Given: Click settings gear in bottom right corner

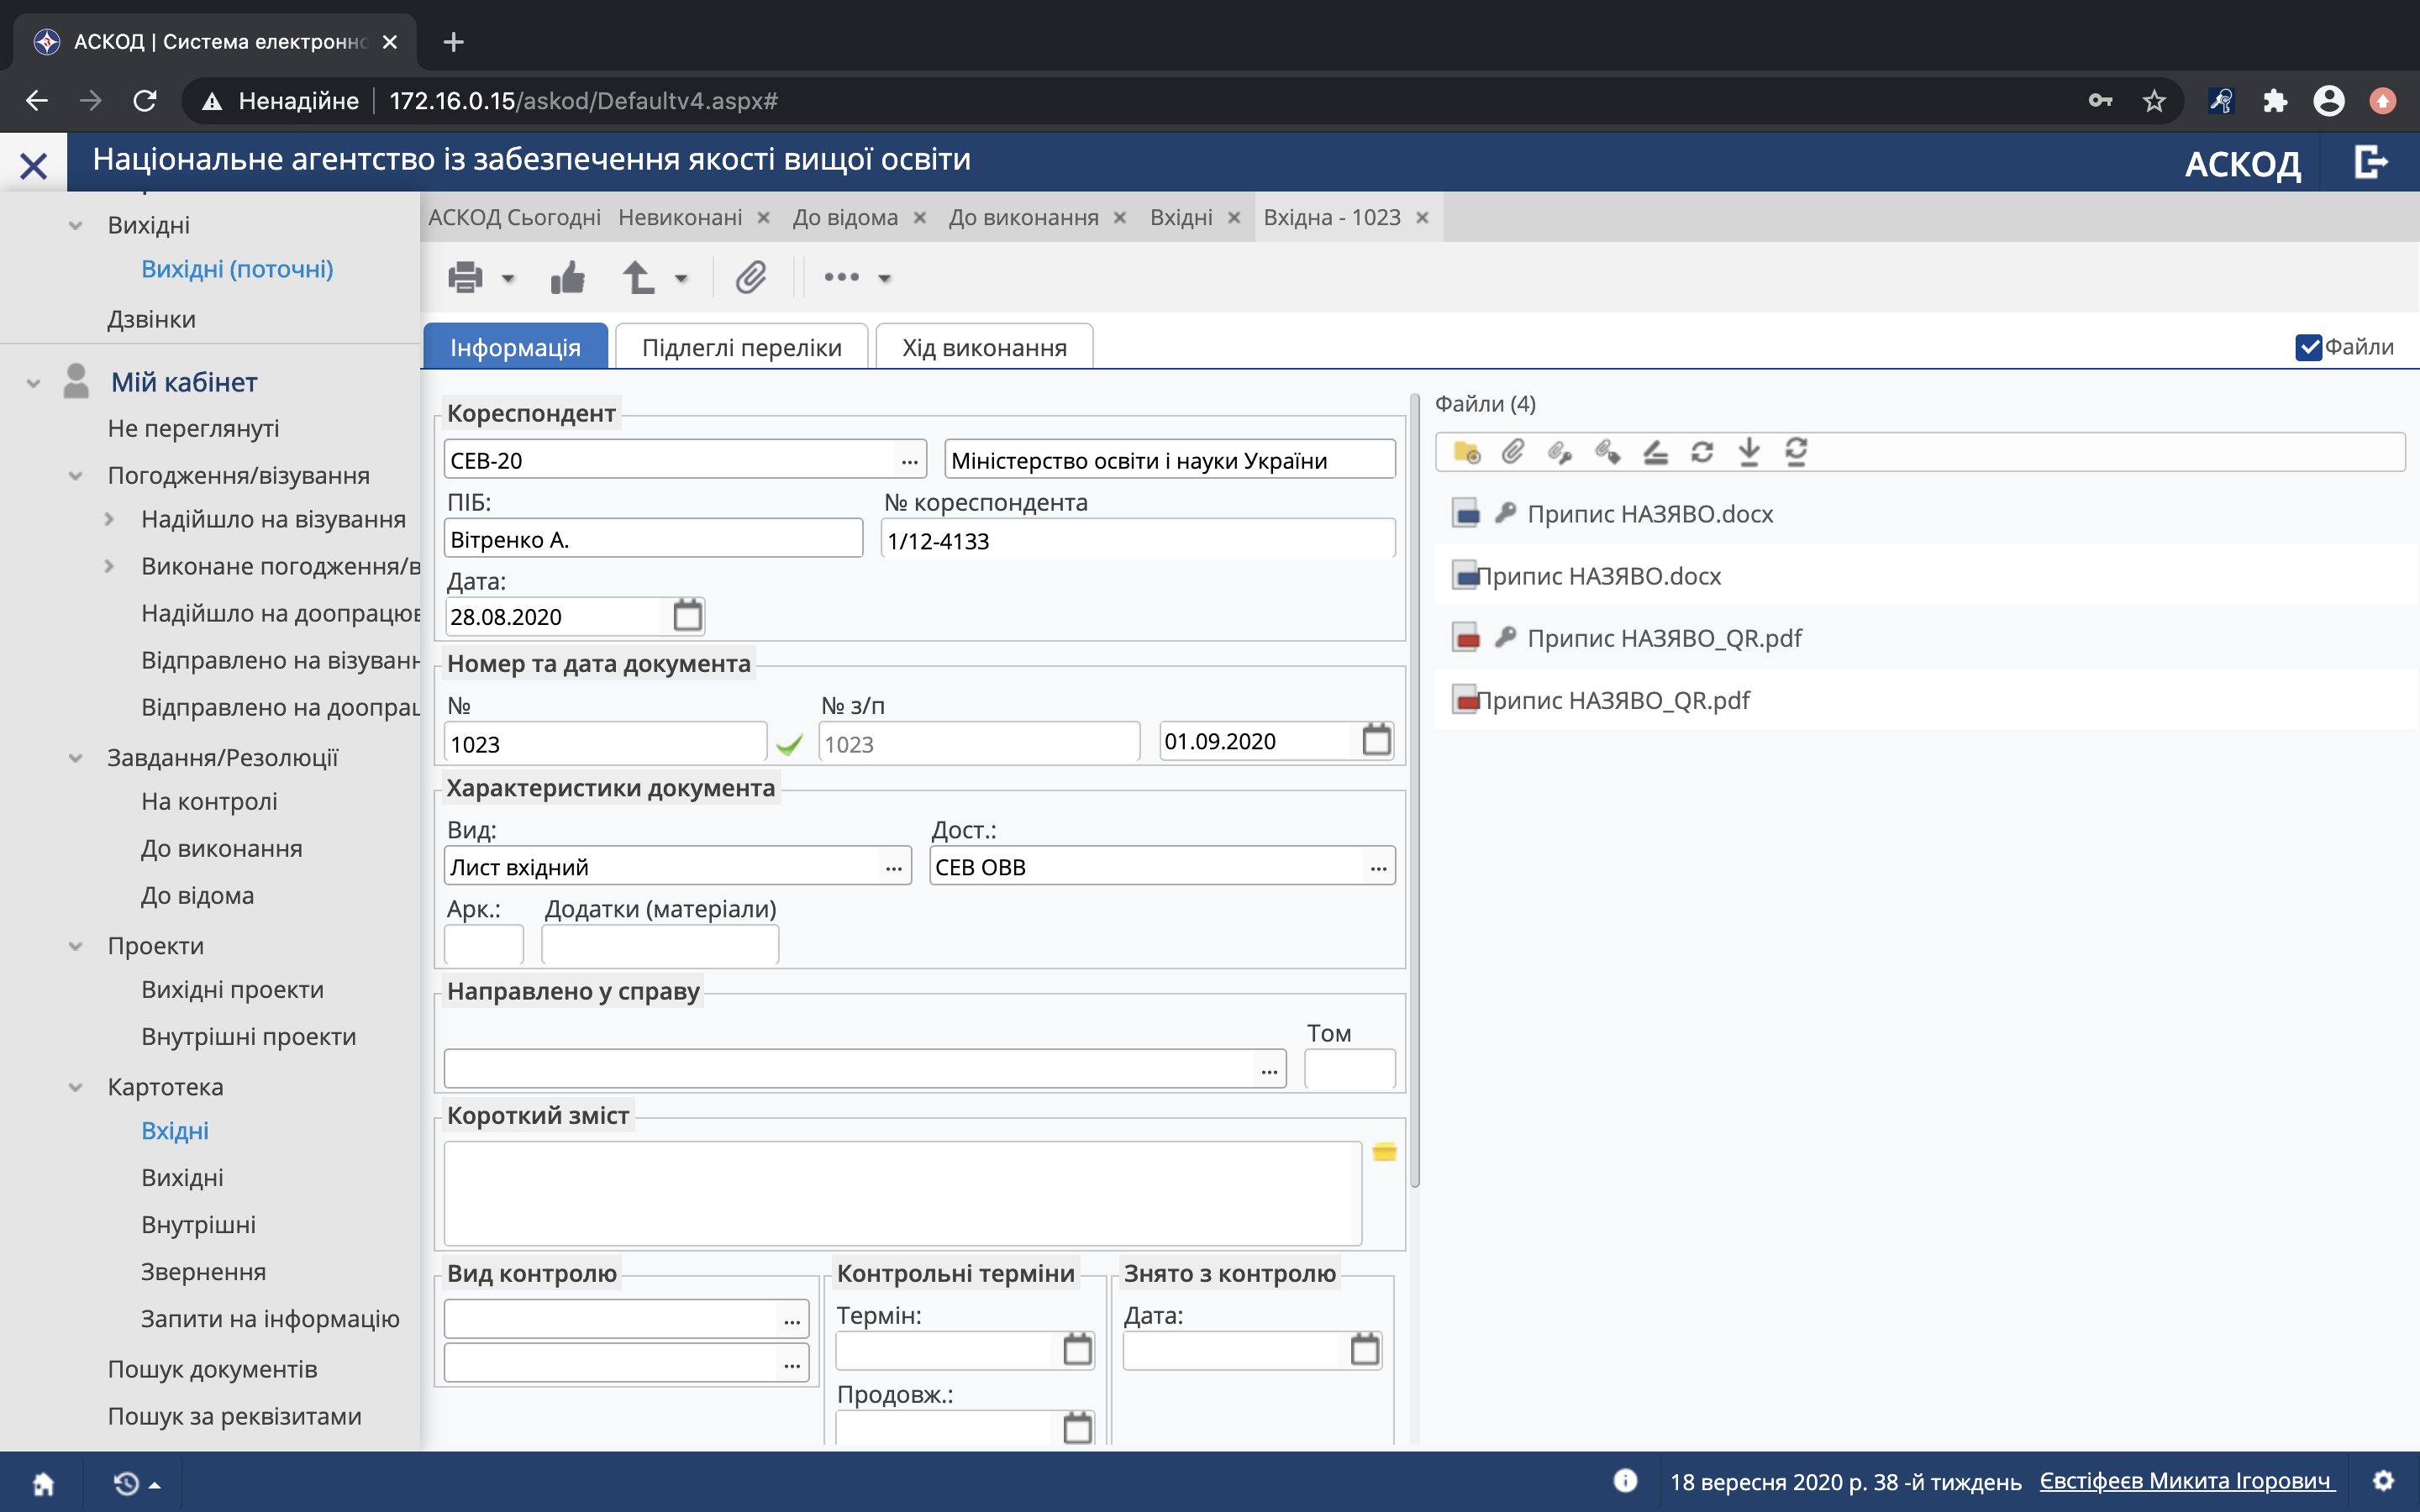Looking at the screenshot, I should pos(2384,1481).
